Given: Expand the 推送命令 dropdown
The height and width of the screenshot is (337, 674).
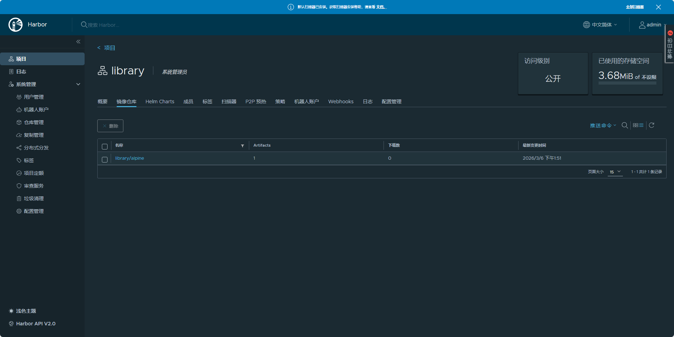Looking at the screenshot, I should point(603,125).
